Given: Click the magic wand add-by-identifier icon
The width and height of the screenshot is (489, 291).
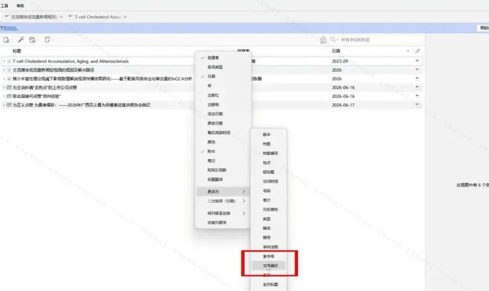Looking at the screenshot, I should pyautogui.click(x=21, y=40).
